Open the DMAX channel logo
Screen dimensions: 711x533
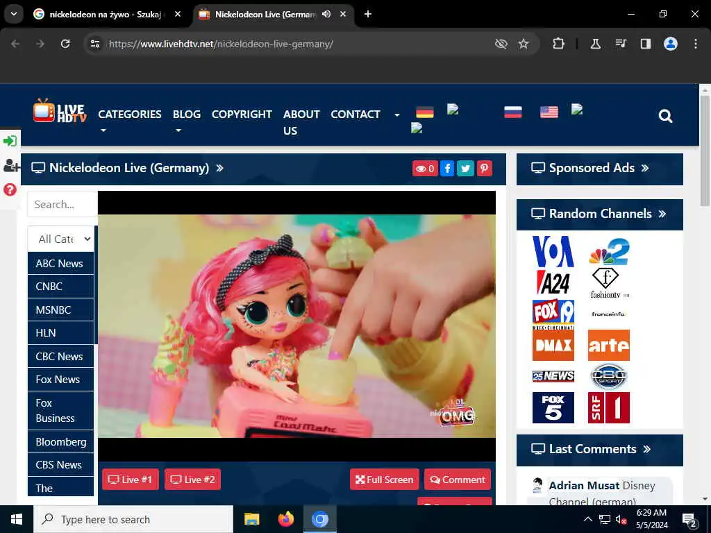click(553, 346)
